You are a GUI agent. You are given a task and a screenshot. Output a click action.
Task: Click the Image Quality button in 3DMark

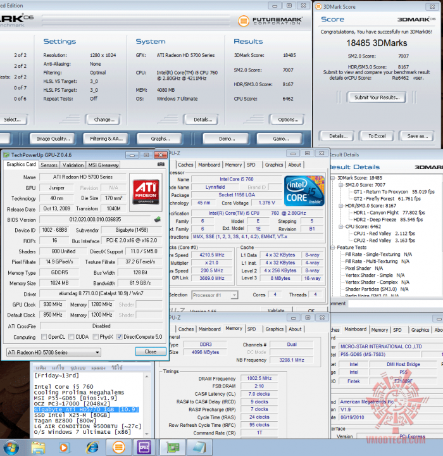(x=53, y=139)
